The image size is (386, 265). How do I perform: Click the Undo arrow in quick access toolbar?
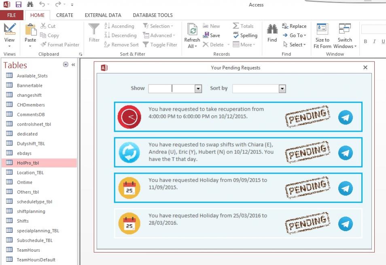[x=42, y=4]
